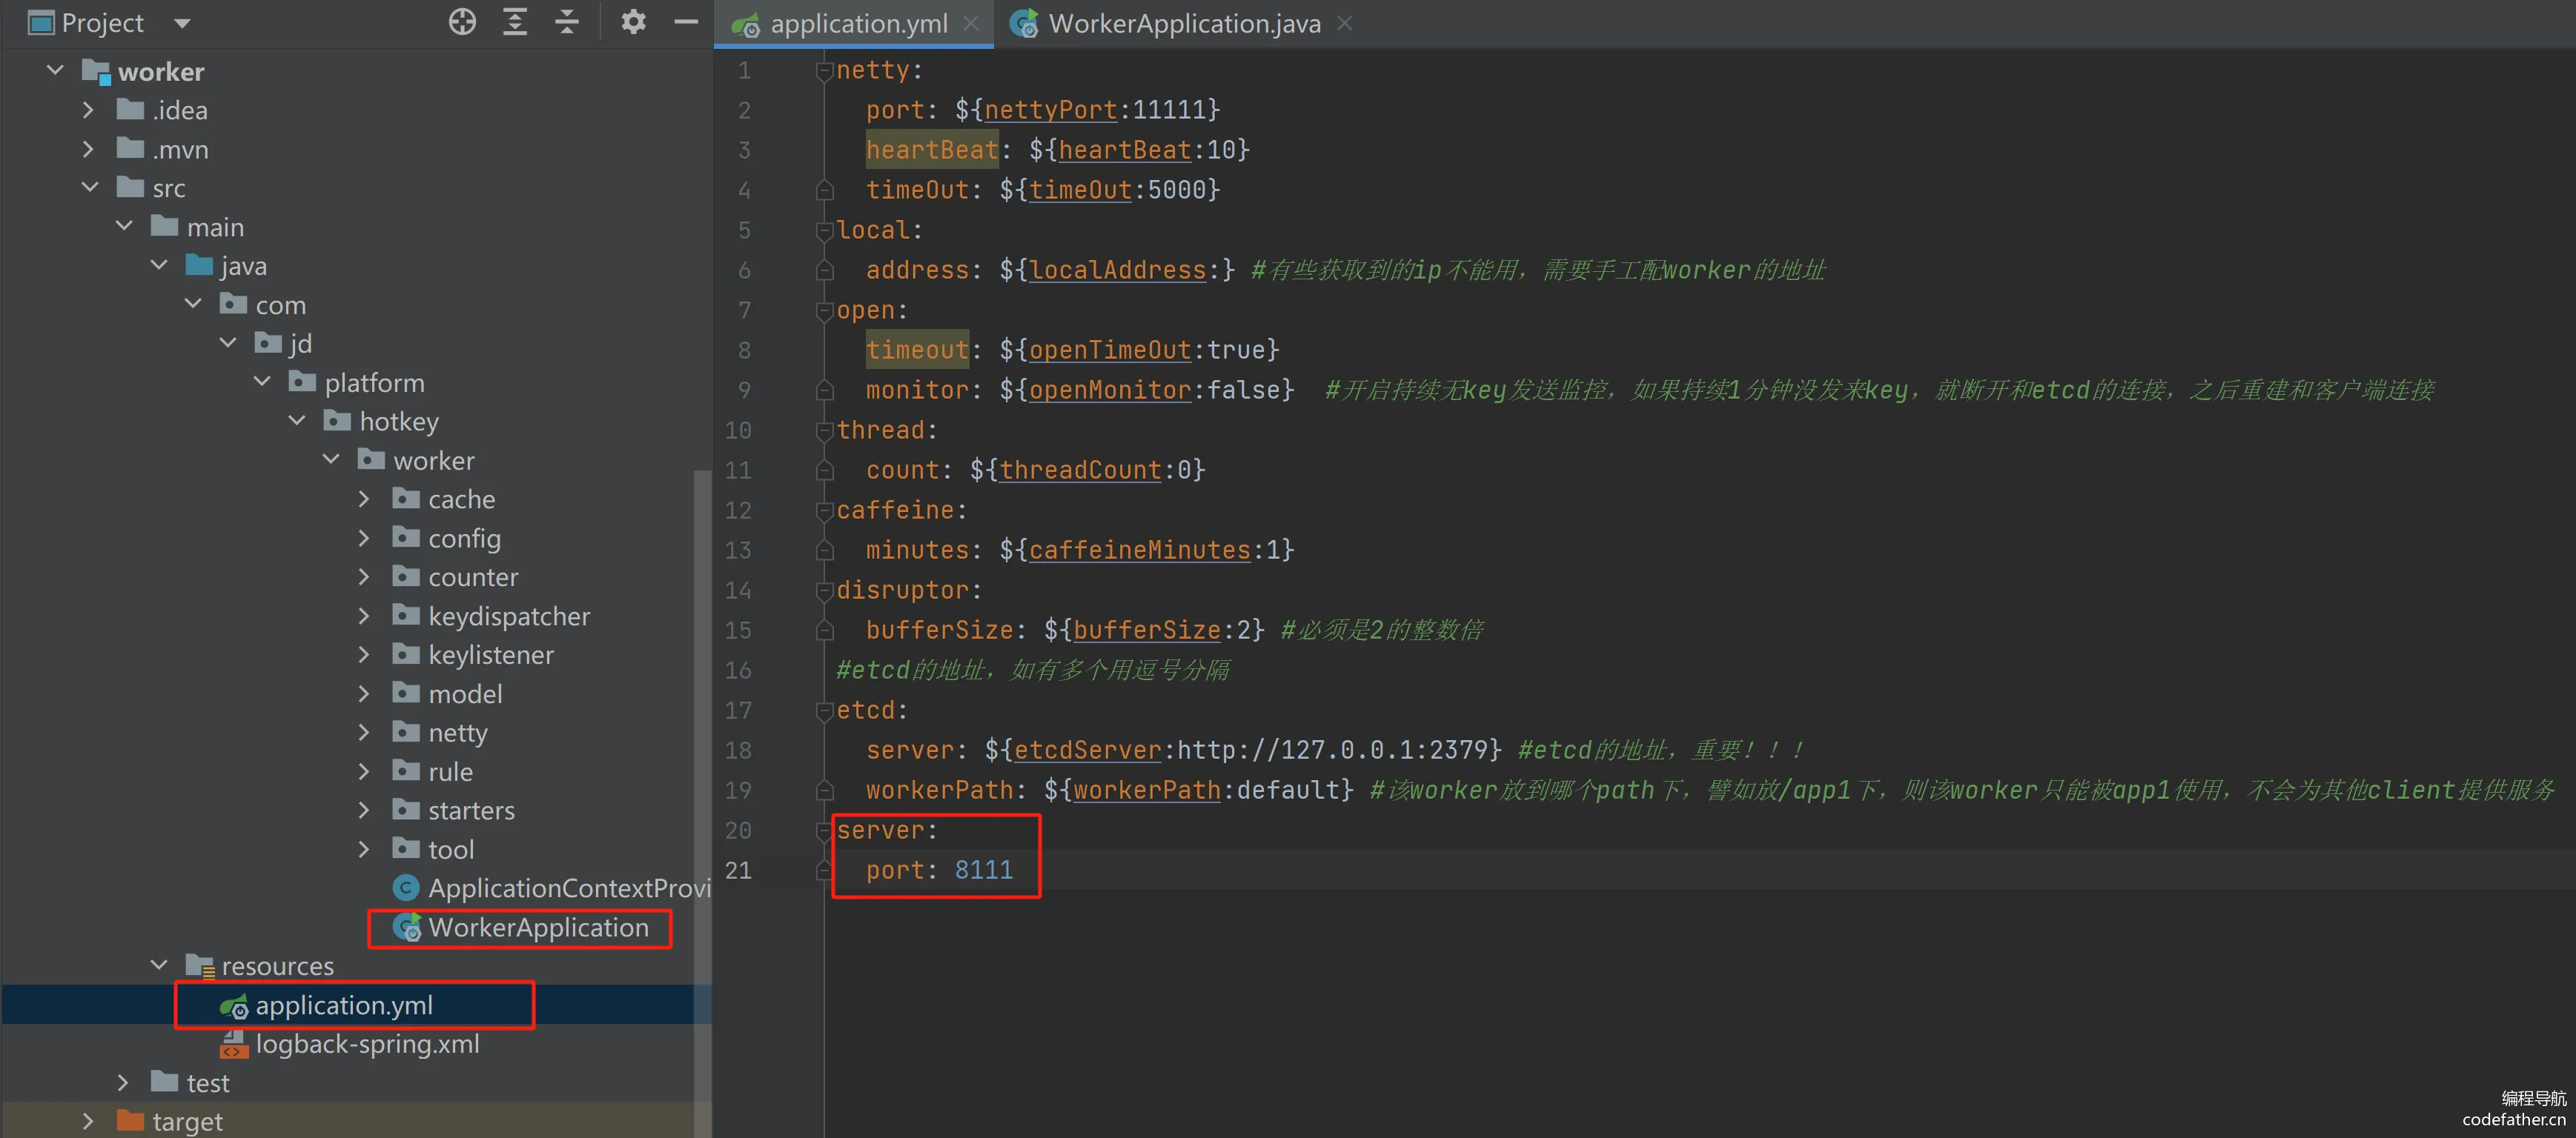This screenshot has height=1138, width=2576.
Task: Click the Collapse All toolbar icon
Action: tap(567, 22)
